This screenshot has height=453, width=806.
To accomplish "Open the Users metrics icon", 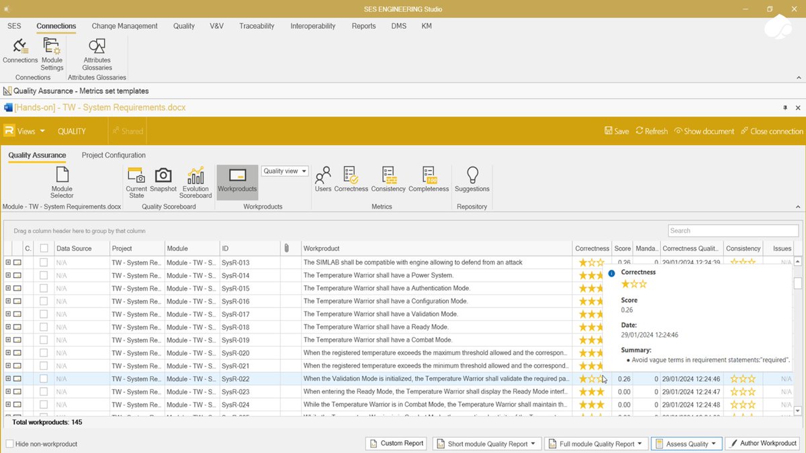I will pos(323,180).
